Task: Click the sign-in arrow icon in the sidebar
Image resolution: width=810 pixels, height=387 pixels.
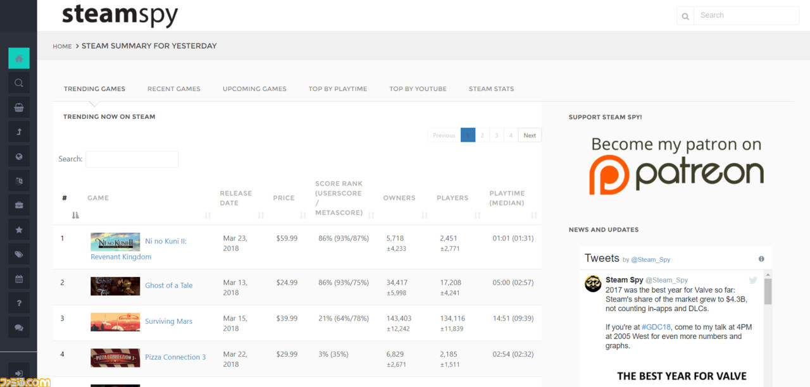Action: pyautogui.click(x=19, y=373)
